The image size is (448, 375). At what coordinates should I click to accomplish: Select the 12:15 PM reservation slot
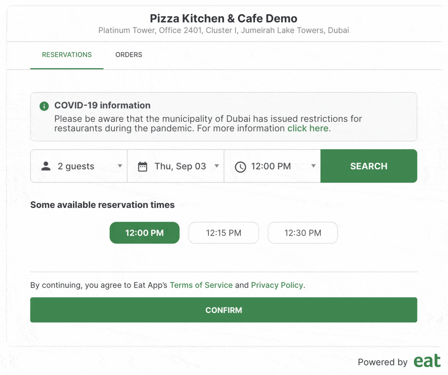tap(223, 233)
